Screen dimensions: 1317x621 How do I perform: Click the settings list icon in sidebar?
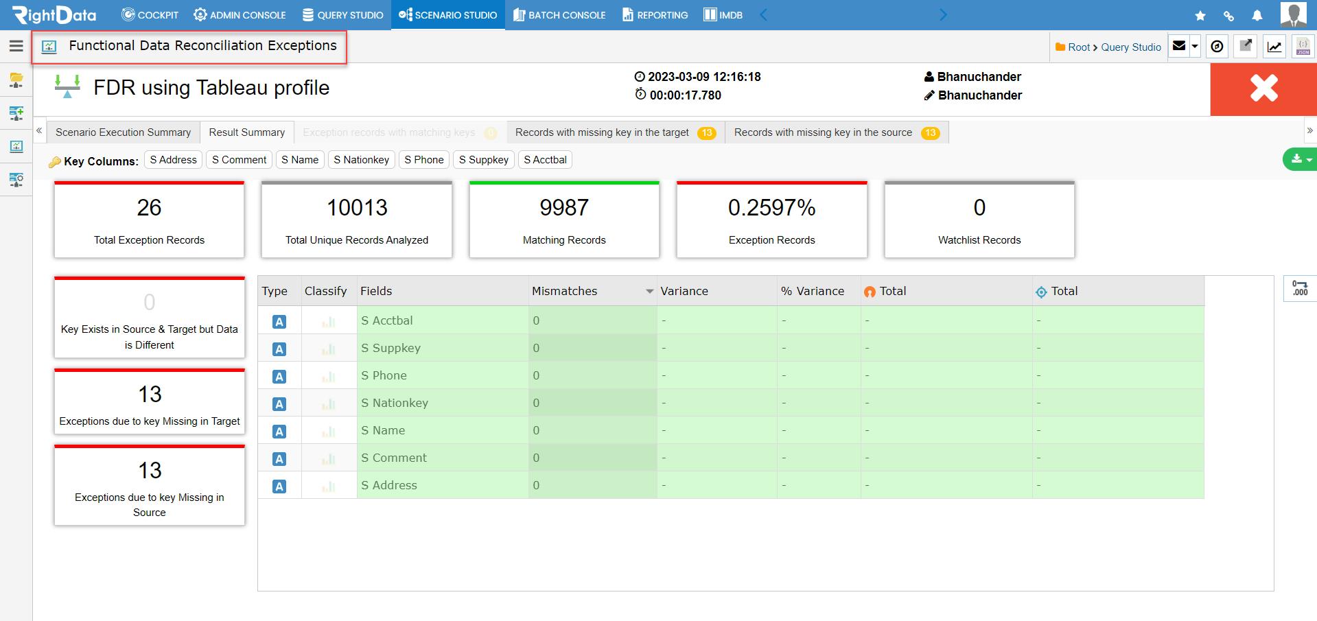click(16, 180)
